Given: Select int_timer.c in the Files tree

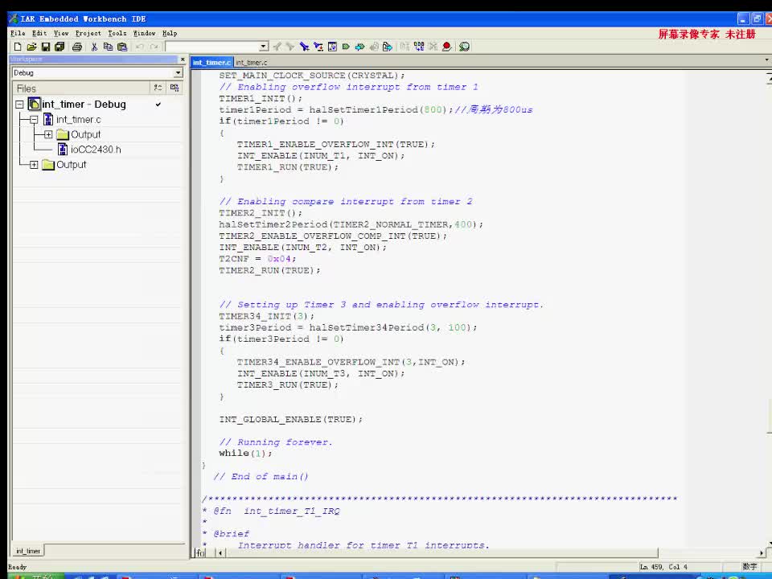Looking at the screenshot, I should click(x=78, y=120).
